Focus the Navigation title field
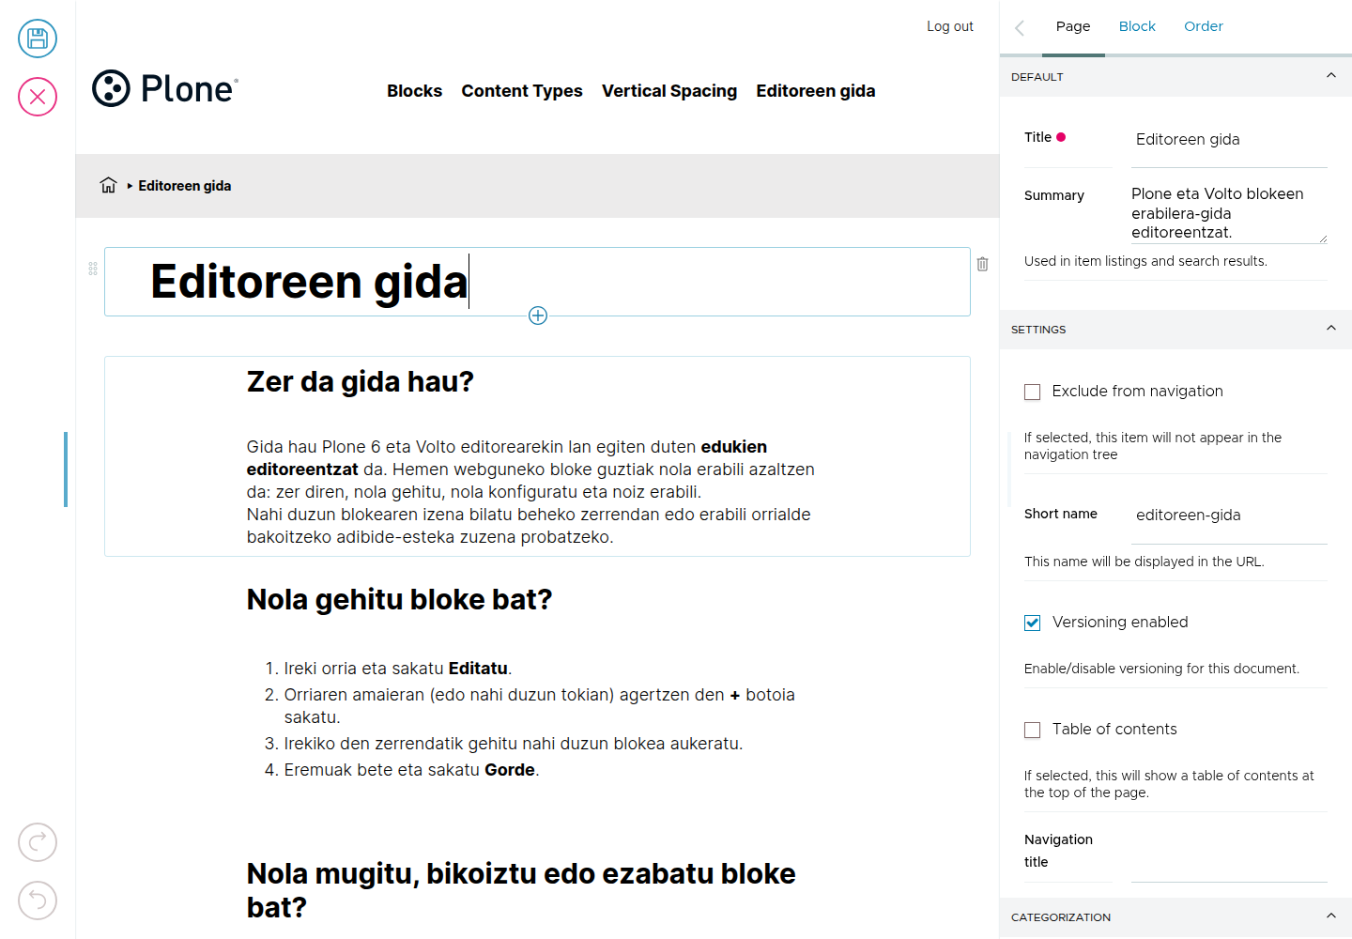Screen dimensions: 1352x939 pyautogui.click(x=1229, y=853)
